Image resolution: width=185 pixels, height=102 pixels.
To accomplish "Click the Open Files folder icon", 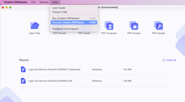I will (35, 25).
